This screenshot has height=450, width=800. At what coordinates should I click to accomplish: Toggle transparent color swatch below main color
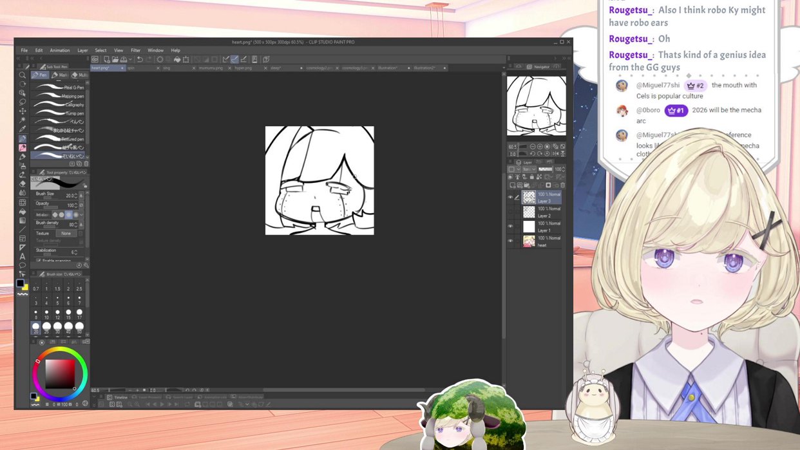coord(23,294)
